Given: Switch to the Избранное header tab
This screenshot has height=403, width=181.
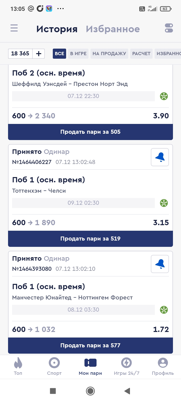Looking at the screenshot, I should (x=113, y=29).
